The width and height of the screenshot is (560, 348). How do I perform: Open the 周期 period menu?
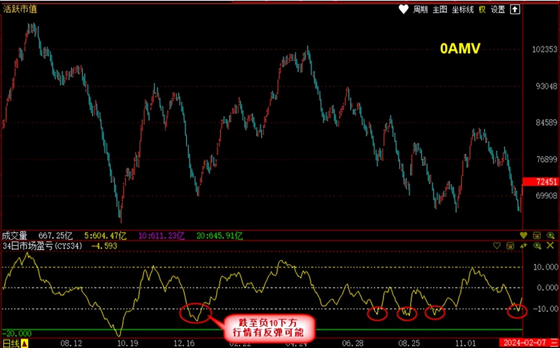[x=421, y=9]
